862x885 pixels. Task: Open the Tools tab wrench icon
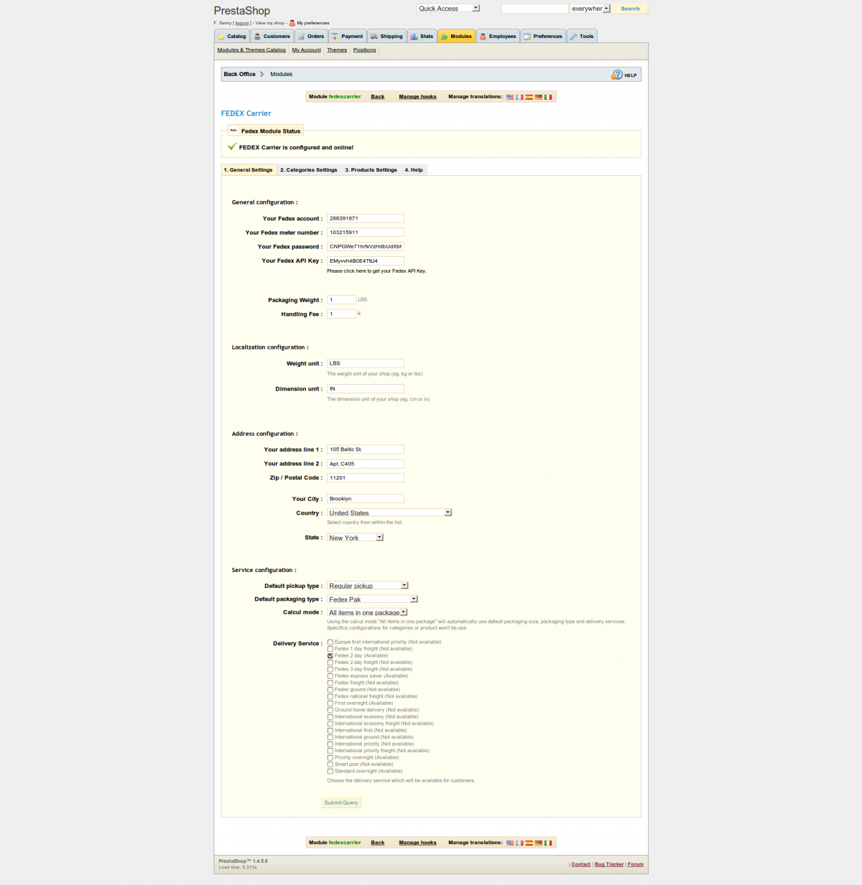573,37
